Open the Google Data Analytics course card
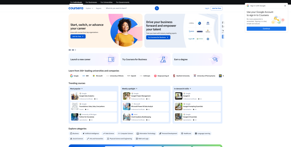Image resolution: width=291 pixels, height=147 pixels. point(93,96)
